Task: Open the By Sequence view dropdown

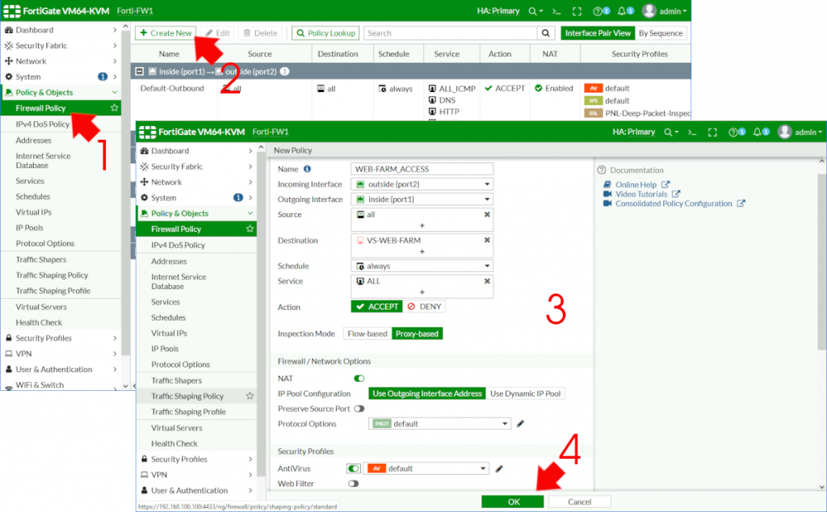Action: [x=661, y=33]
